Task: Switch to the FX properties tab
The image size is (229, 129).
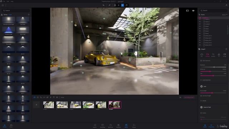Action: tap(219, 55)
